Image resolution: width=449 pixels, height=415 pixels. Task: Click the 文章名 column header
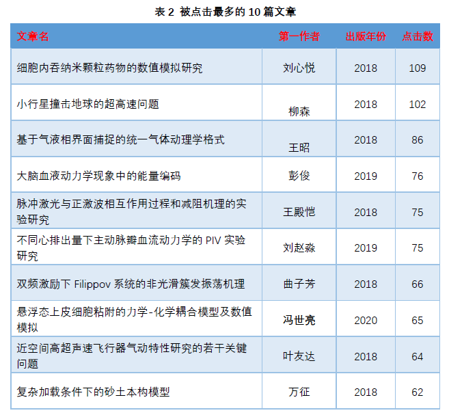pyautogui.click(x=33, y=36)
